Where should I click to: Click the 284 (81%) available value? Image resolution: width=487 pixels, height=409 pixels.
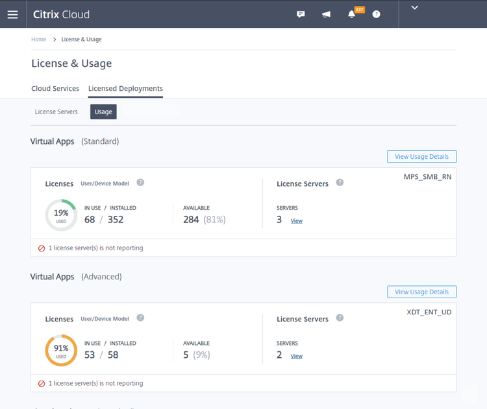coord(205,220)
